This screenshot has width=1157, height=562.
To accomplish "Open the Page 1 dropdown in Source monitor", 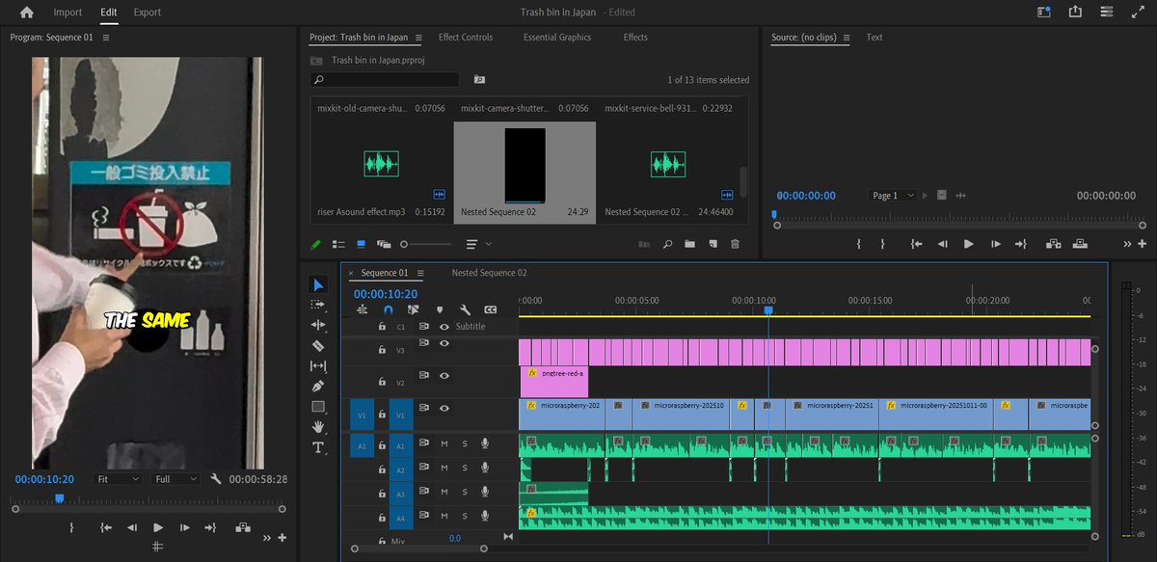I will [893, 195].
